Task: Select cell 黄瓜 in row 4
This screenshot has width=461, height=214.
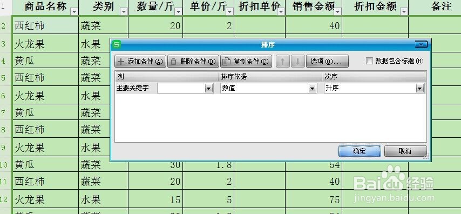Action: [x=45, y=61]
